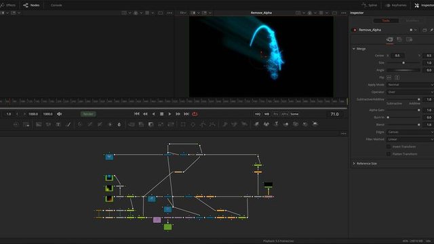Click the step forward playback button
This screenshot has width=434, height=244.
178,114
